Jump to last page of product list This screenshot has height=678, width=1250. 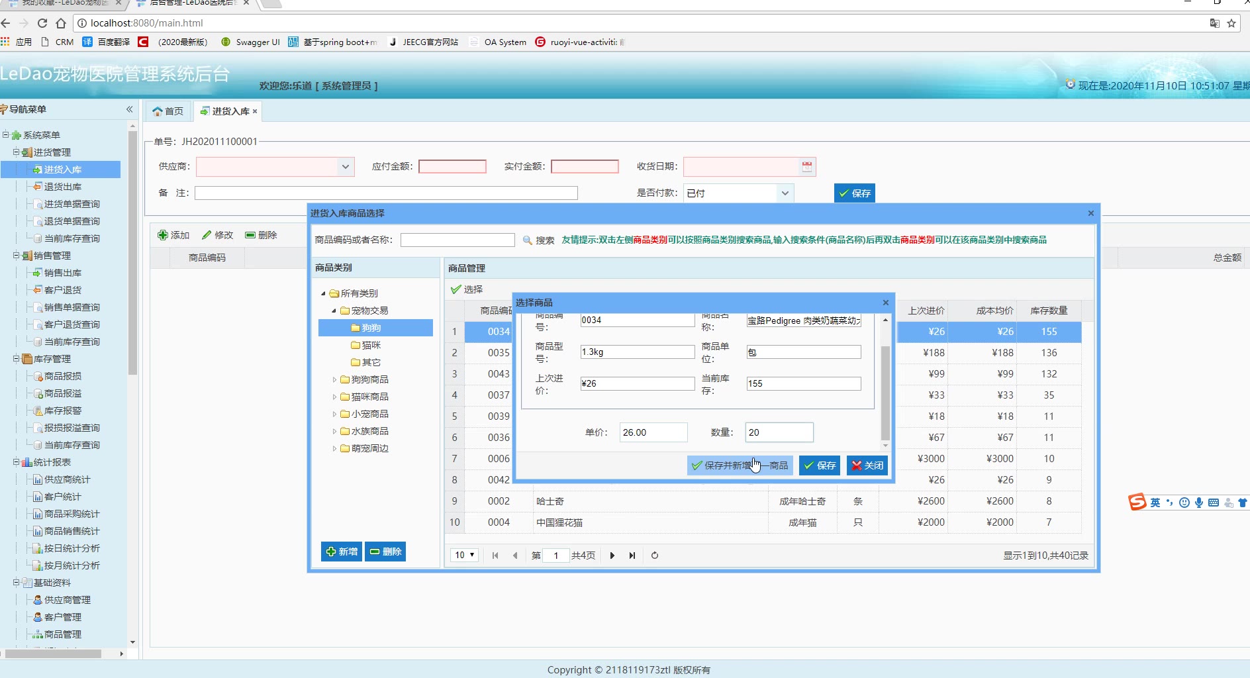pos(632,556)
